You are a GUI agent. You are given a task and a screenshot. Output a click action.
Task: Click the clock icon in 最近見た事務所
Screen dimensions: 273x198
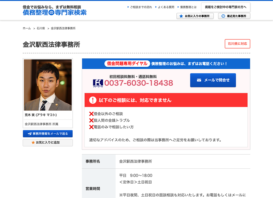(223, 16)
